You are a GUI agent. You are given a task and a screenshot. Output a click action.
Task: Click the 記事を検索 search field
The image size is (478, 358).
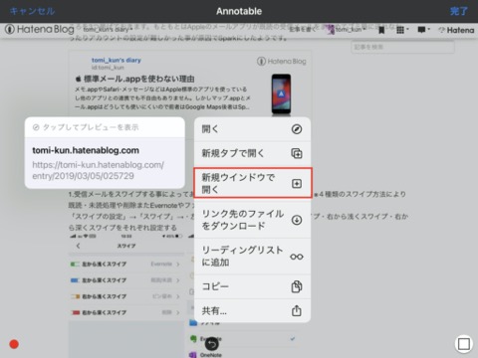[402, 47]
